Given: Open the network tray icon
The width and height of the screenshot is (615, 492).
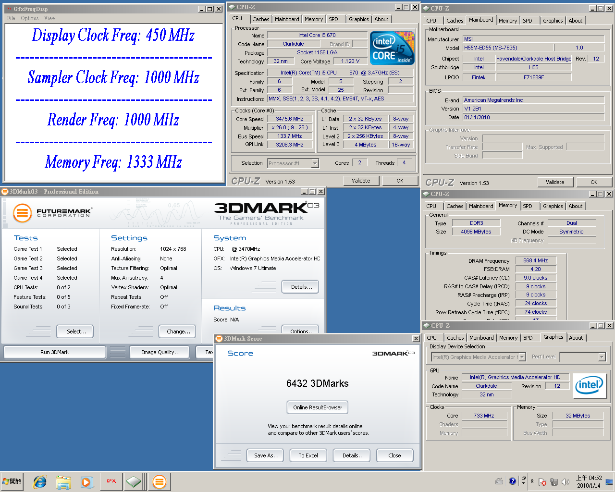Looking at the screenshot, I should [x=554, y=482].
